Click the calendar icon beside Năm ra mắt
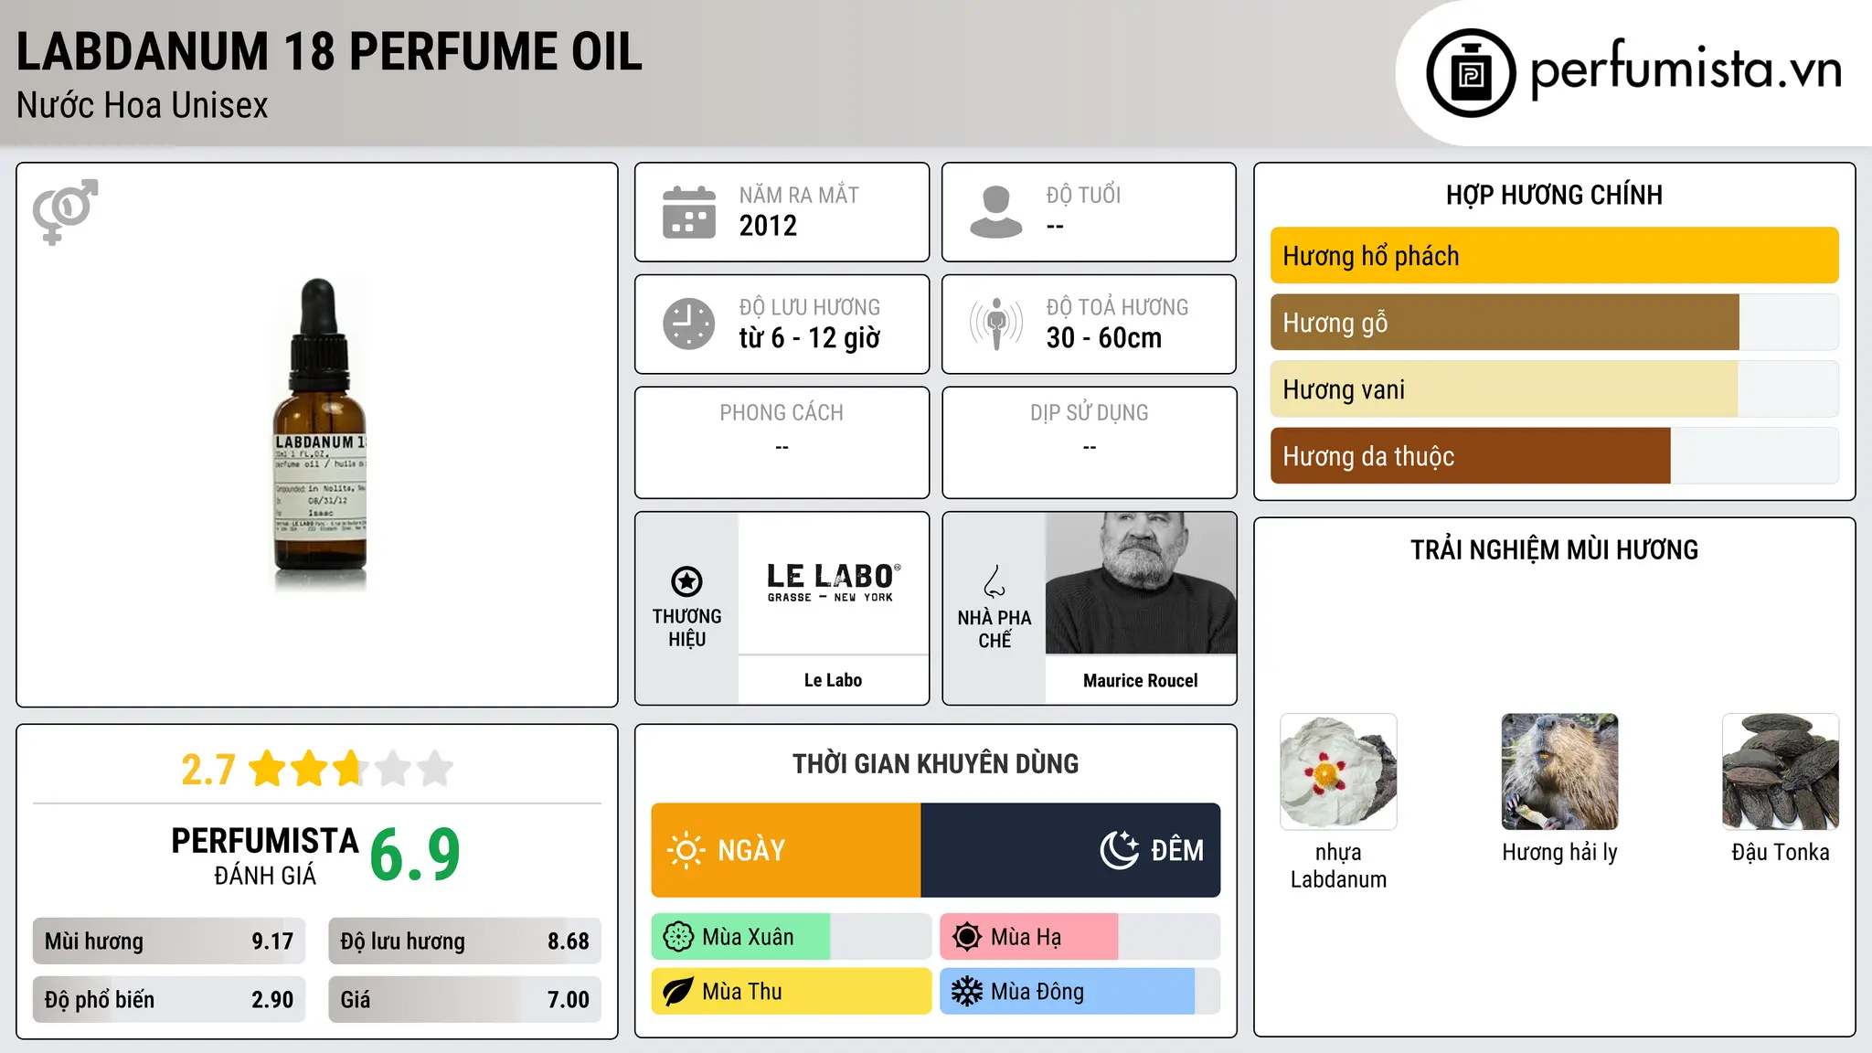The height and width of the screenshot is (1053, 1872). 689,212
